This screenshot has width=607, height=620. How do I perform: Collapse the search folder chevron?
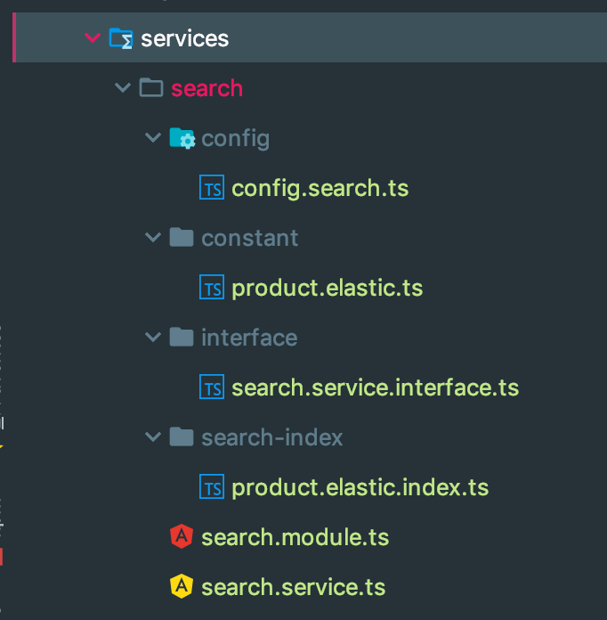(x=122, y=88)
